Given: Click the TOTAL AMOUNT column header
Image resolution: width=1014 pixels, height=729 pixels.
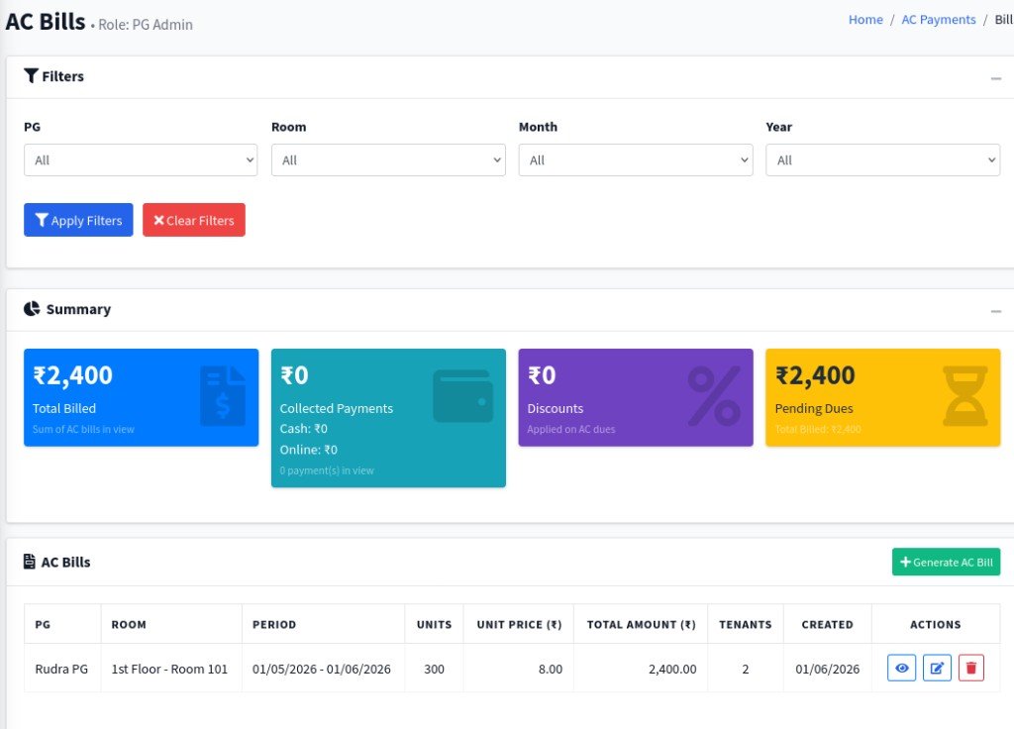Looking at the screenshot, I should coord(641,624).
